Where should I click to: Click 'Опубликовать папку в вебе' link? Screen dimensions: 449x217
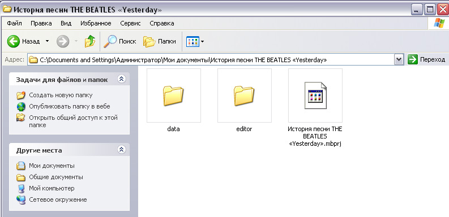pos(70,106)
